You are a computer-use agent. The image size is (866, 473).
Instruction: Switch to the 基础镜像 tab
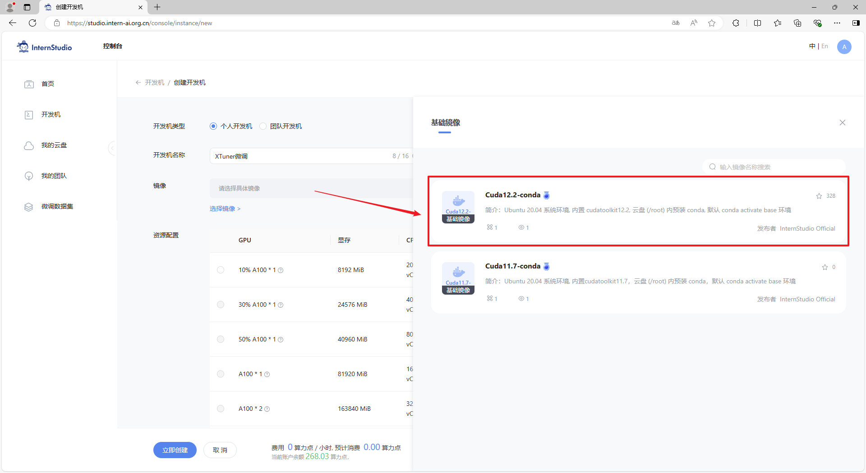click(446, 123)
